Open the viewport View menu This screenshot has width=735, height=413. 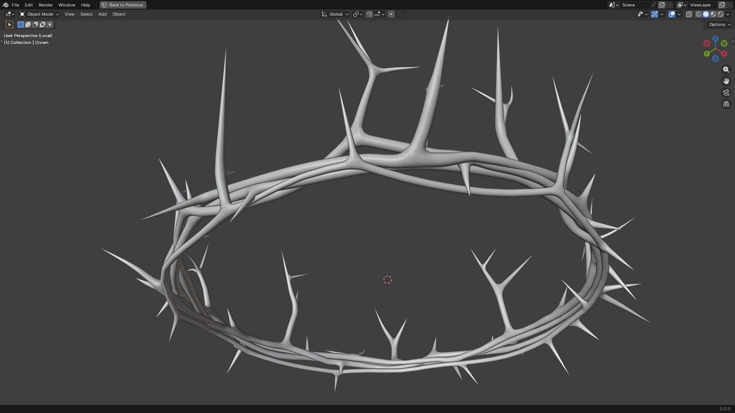pyautogui.click(x=69, y=14)
